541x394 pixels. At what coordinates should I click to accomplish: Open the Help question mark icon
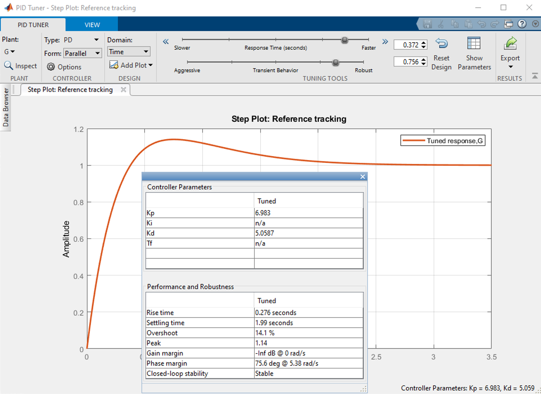(x=522, y=24)
